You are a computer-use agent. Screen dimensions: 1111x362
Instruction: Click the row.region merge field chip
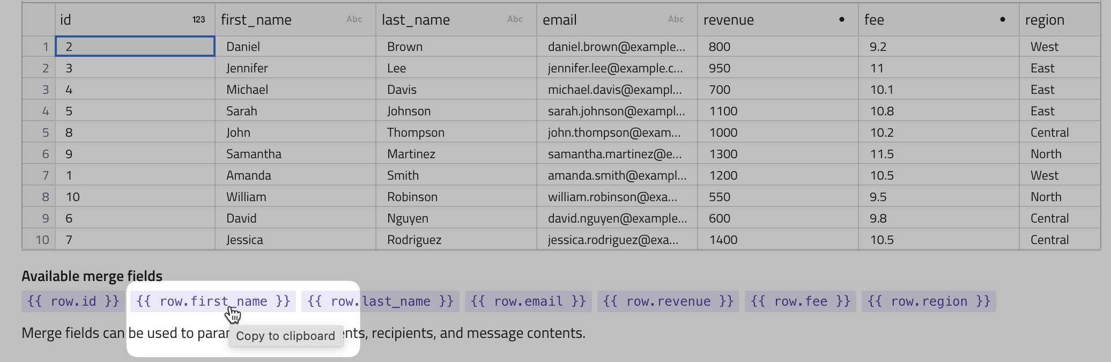pyautogui.click(x=928, y=301)
